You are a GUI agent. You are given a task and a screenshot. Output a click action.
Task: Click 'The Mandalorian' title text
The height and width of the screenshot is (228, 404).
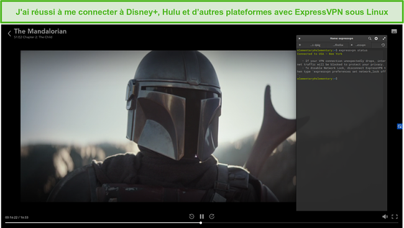coord(40,32)
